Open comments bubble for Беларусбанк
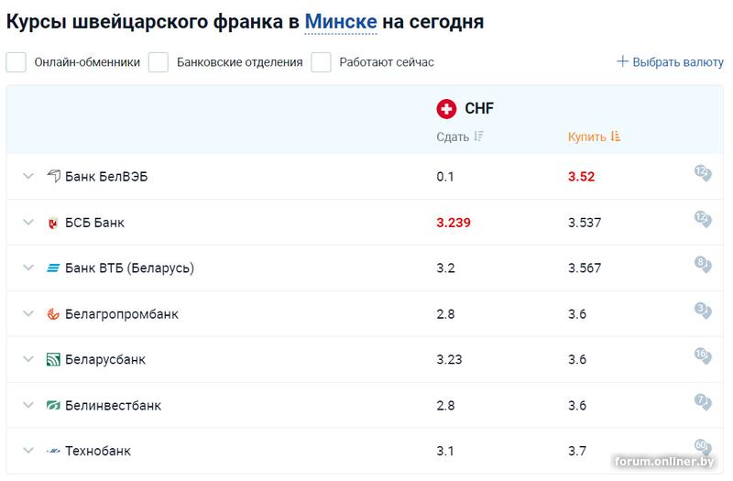Viewport: 733px width, 481px height. (703, 356)
